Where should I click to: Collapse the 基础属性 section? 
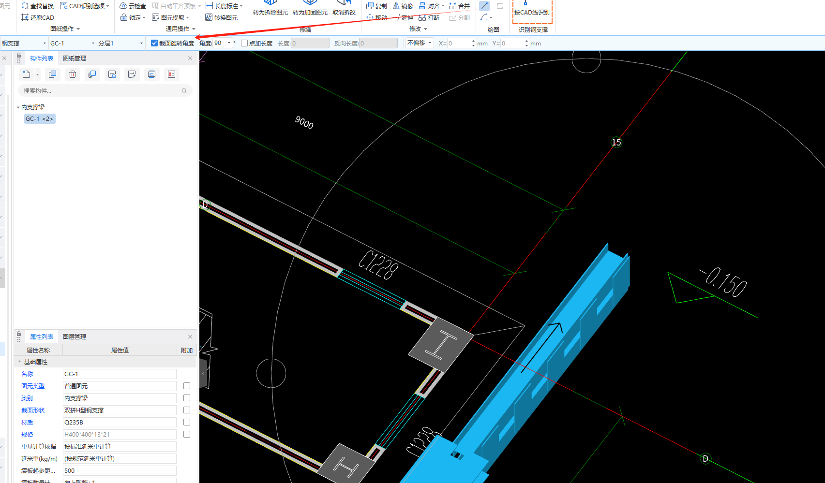pos(20,362)
